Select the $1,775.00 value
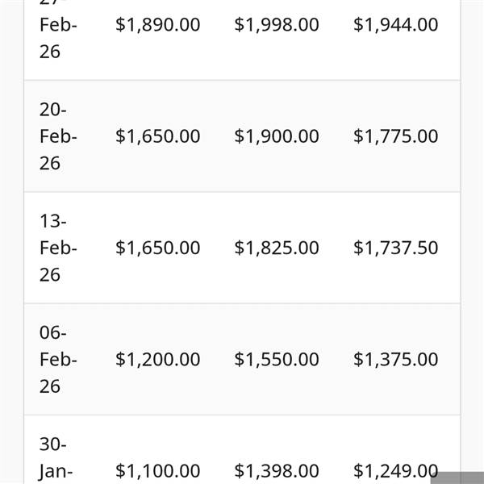 395,136
